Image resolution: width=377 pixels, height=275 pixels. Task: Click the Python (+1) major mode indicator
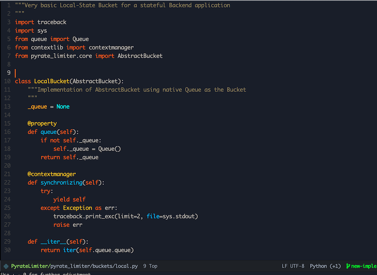tap(325, 266)
